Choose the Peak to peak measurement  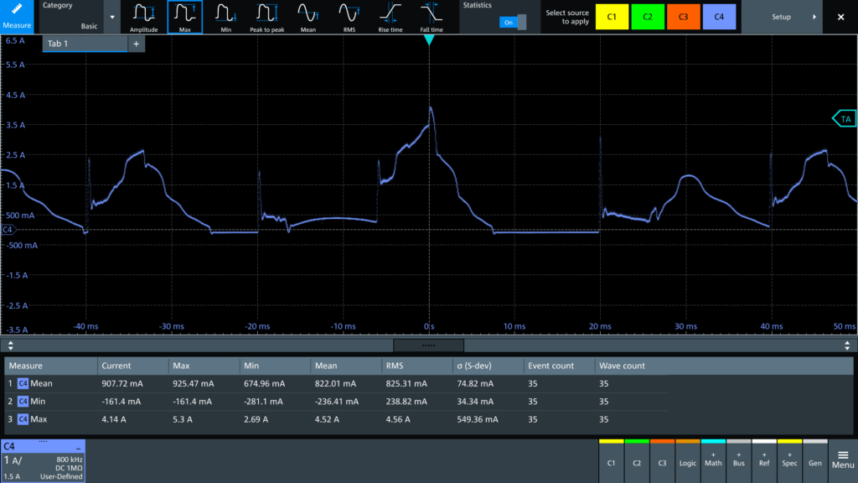click(266, 17)
